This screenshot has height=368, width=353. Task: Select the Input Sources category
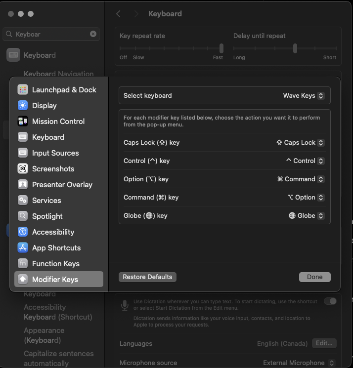click(59, 153)
